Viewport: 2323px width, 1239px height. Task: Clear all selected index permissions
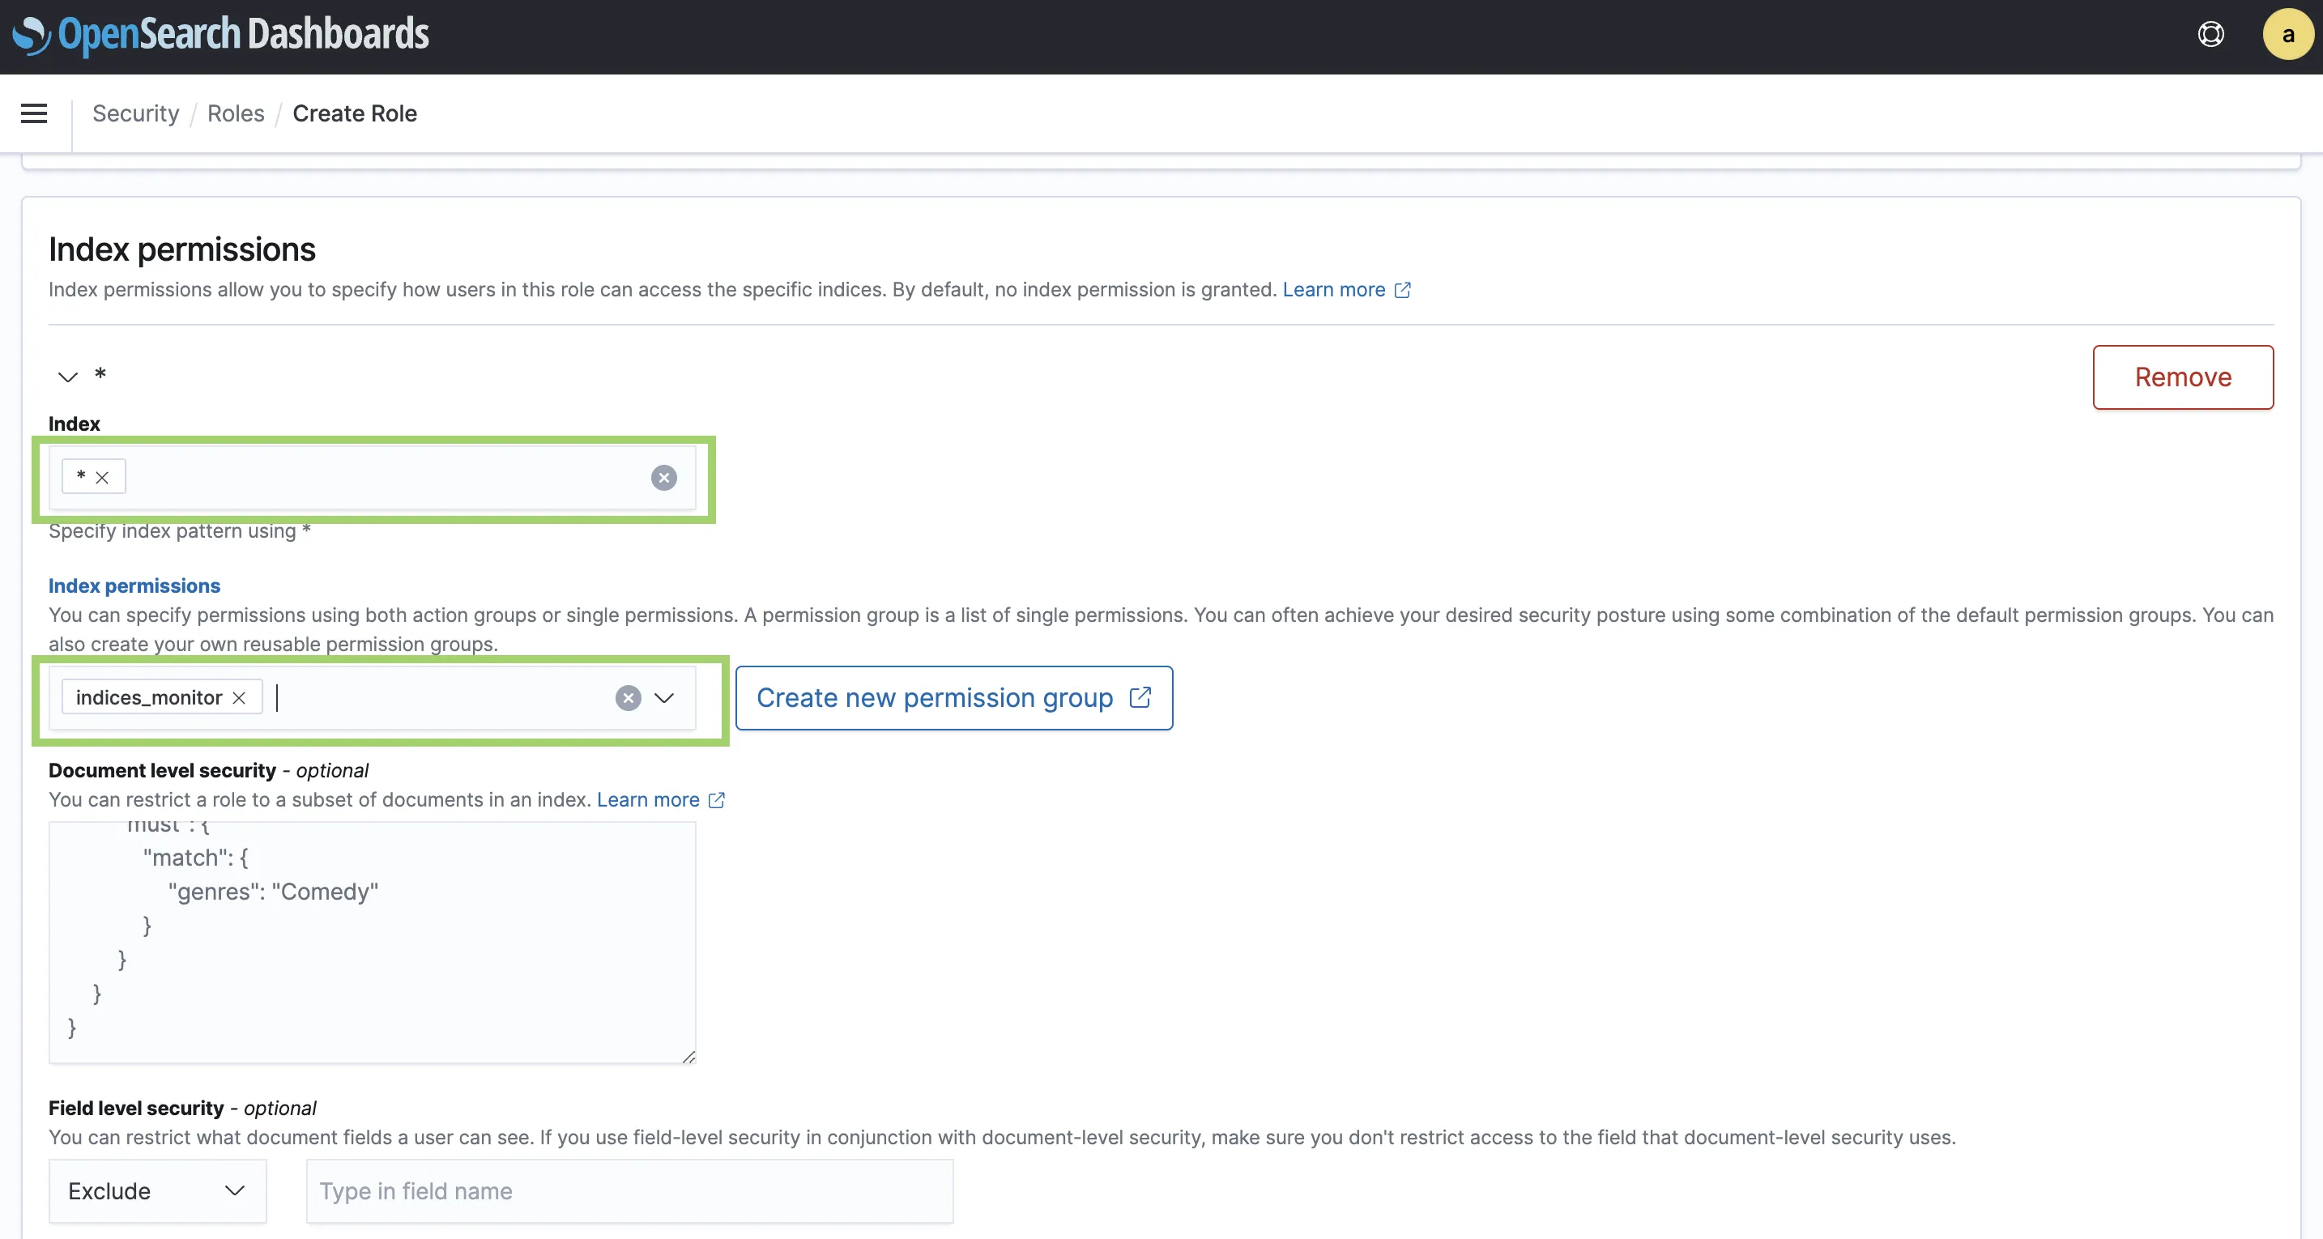click(x=628, y=698)
